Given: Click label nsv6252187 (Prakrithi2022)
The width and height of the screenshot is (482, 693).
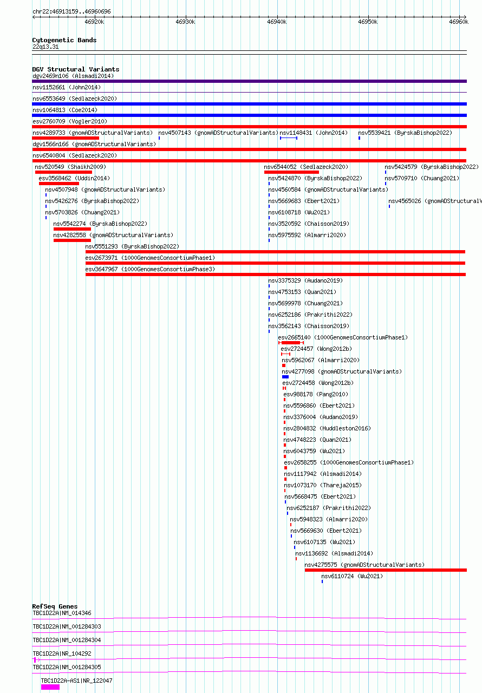Looking at the screenshot, I should coord(329,508).
